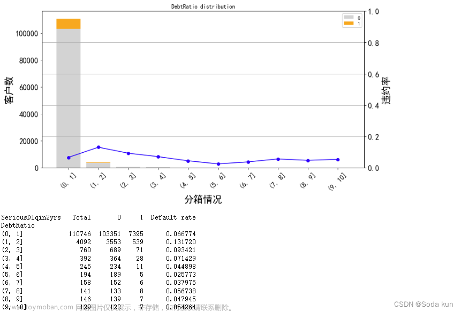461x312 pixels.
Task: Click the non-default count "103351"
Action: pyautogui.click(x=110, y=234)
